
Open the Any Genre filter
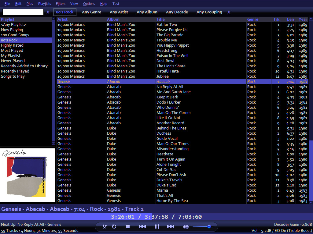(91, 12)
